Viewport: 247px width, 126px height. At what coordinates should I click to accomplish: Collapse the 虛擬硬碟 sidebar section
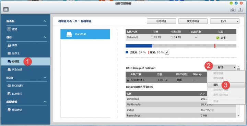click(45, 101)
